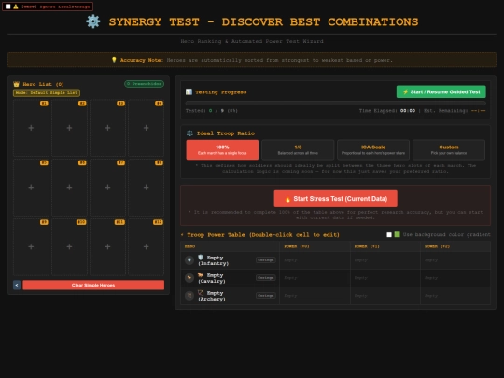The width and height of the screenshot is (504, 378).
Task: Select the 1/3 balanced ratio option
Action: pos(298,149)
